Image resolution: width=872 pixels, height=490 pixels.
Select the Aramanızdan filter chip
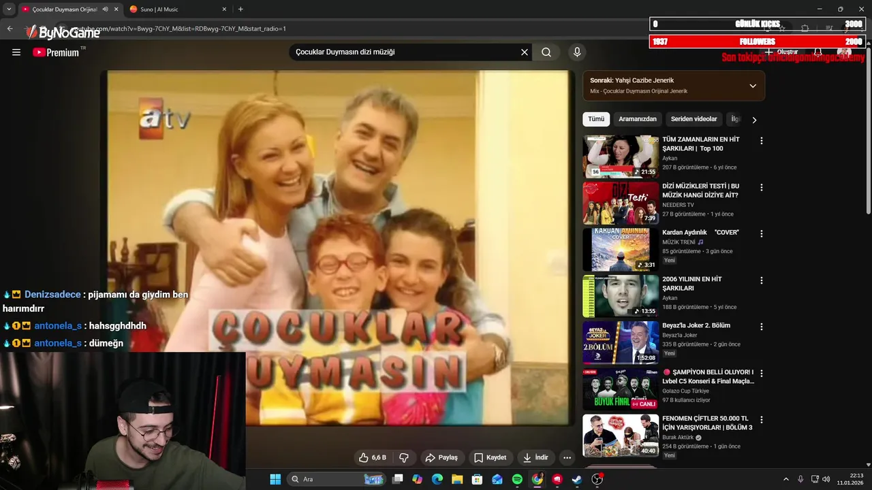(638, 119)
